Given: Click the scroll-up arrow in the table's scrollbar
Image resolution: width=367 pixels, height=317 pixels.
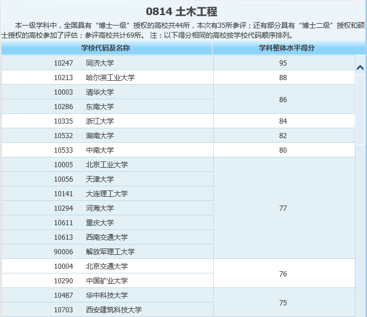Looking at the screenshot, I should click(360, 68).
